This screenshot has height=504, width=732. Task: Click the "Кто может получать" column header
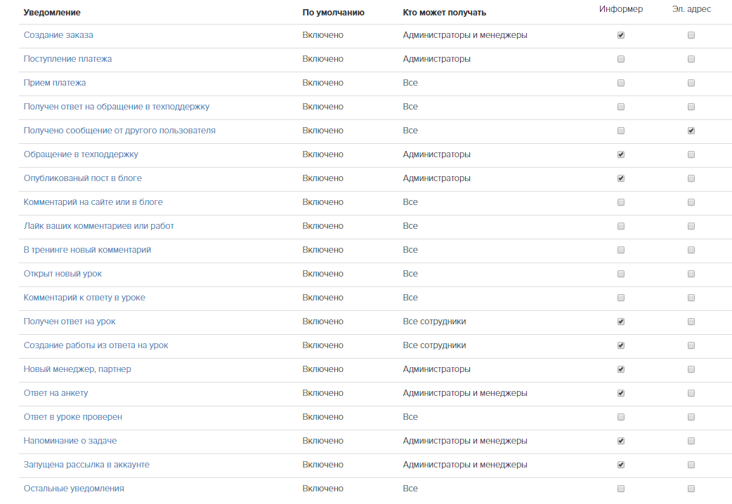coord(445,13)
